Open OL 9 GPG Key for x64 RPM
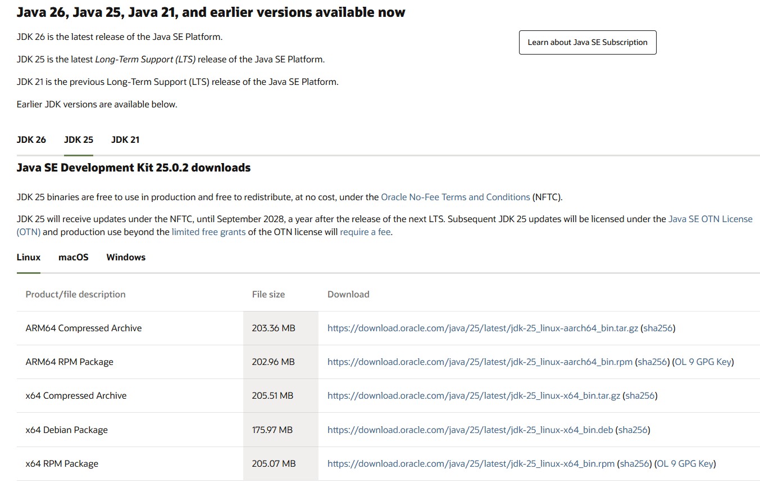This screenshot has width=760, height=496. pyautogui.click(x=685, y=463)
